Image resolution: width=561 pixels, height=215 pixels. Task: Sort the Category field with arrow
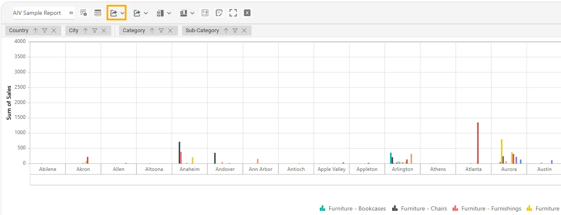click(x=152, y=31)
